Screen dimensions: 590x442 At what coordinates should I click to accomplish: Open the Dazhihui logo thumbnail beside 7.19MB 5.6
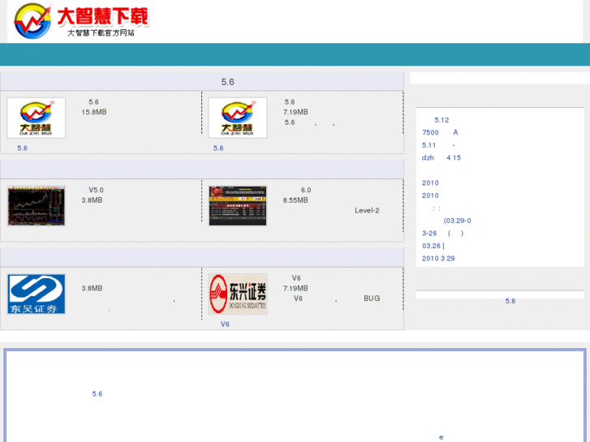click(238, 118)
